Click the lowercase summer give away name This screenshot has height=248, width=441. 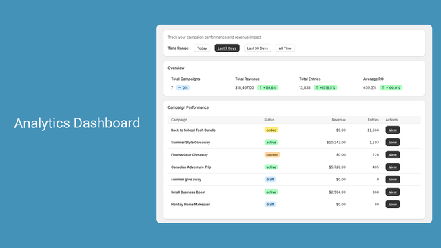coord(186,179)
